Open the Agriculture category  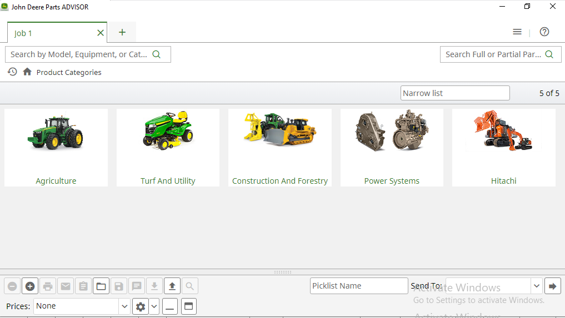[x=56, y=148]
